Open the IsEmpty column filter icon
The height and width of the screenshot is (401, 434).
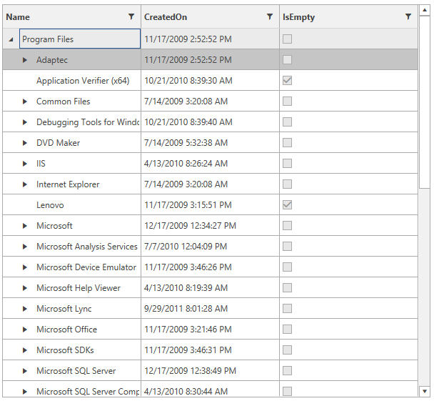click(408, 17)
